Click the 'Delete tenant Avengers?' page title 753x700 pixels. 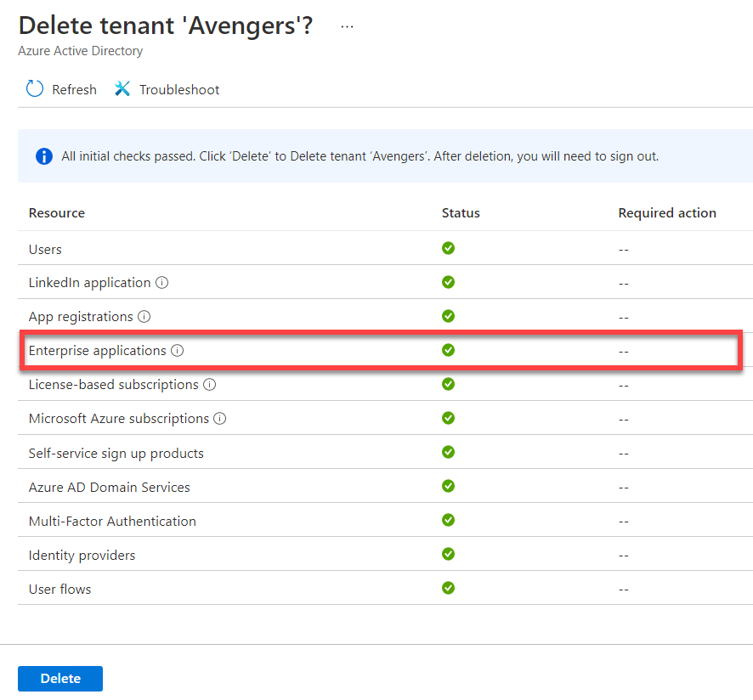coord(166,26)
